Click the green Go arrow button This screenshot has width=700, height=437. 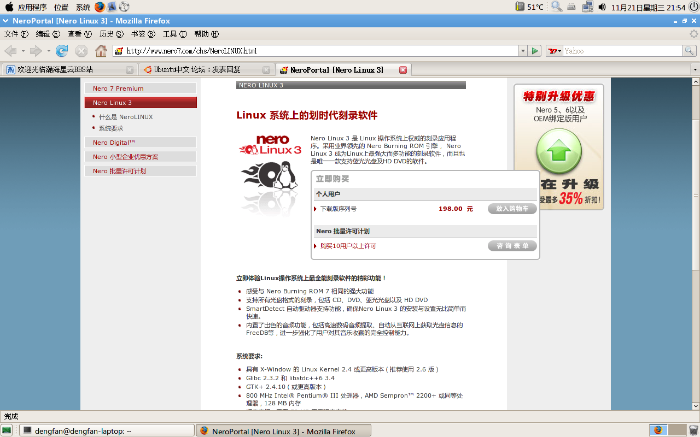535,51
